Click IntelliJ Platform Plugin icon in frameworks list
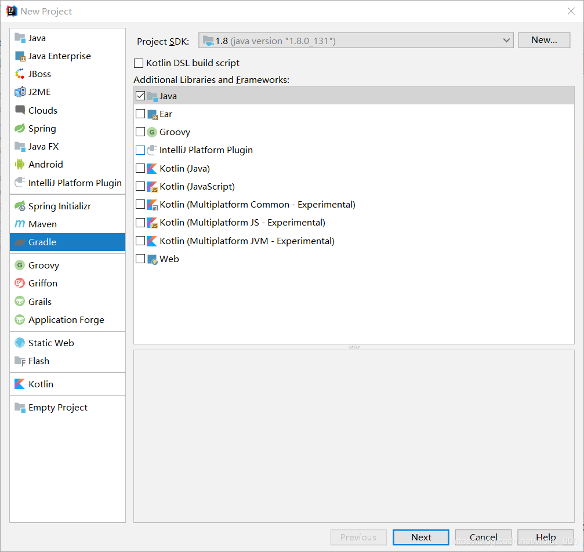 tap(152, 150)
